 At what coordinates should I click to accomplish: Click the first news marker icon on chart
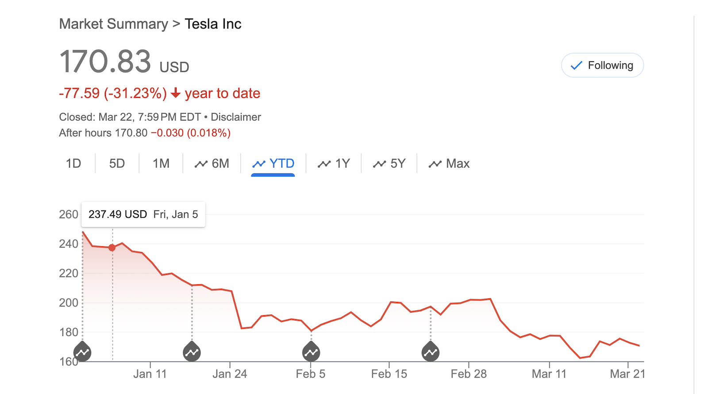click(82, 352)
